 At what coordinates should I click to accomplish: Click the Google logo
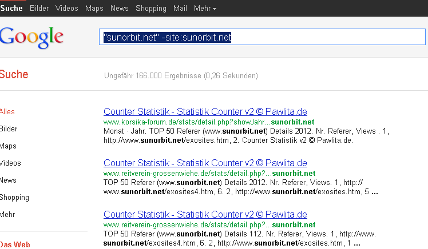pyautogui.click(x=31, y=37)
